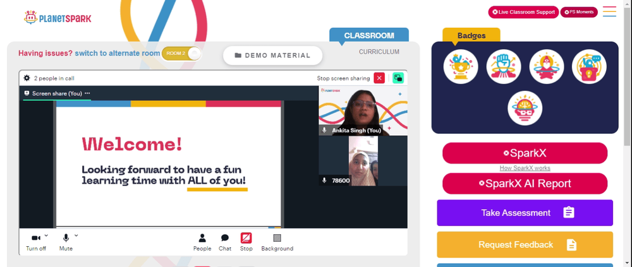Viewport: 632px width, 267px height.
Task: Open the DEMO MATERIAL folder button
Action: 273,56
